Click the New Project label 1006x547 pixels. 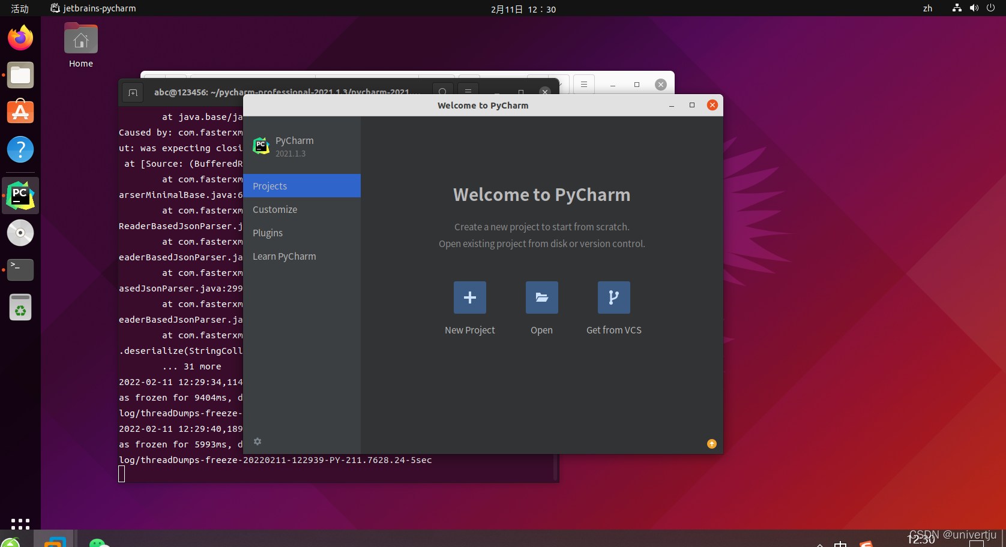[470, 330]
